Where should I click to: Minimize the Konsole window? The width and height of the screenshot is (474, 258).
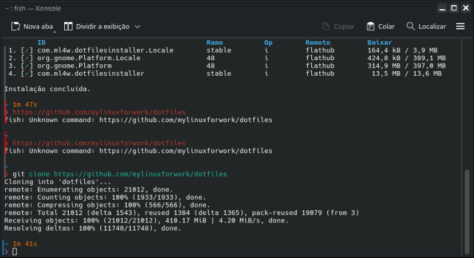pos(441,8)
